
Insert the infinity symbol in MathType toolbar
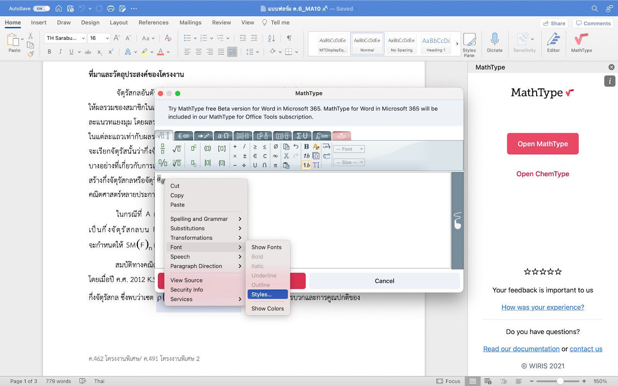(275, 156)
